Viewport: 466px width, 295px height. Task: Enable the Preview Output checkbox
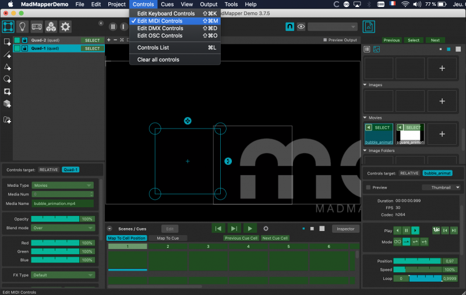[x=325, y=40]
